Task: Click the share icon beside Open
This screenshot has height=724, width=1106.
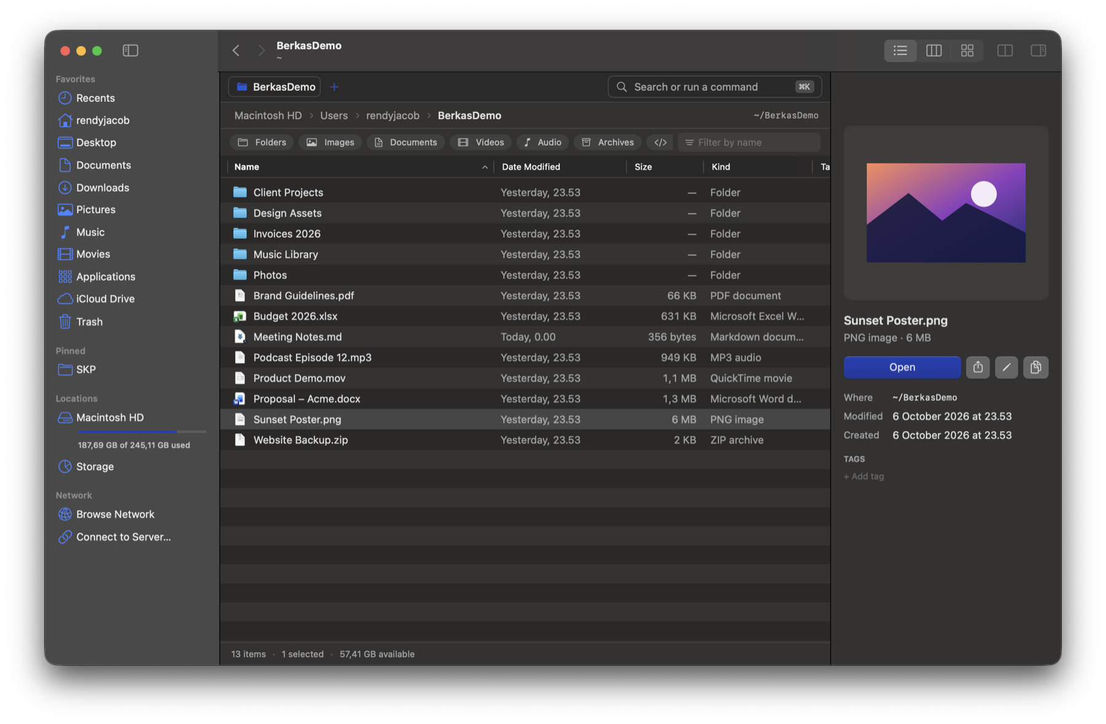Action: 978,367
